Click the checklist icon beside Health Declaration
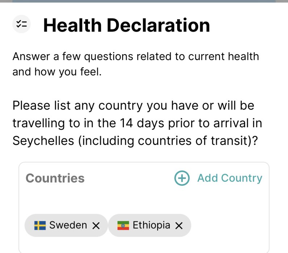Viewport: 288px width, 253px height. (x=22, y=25)
